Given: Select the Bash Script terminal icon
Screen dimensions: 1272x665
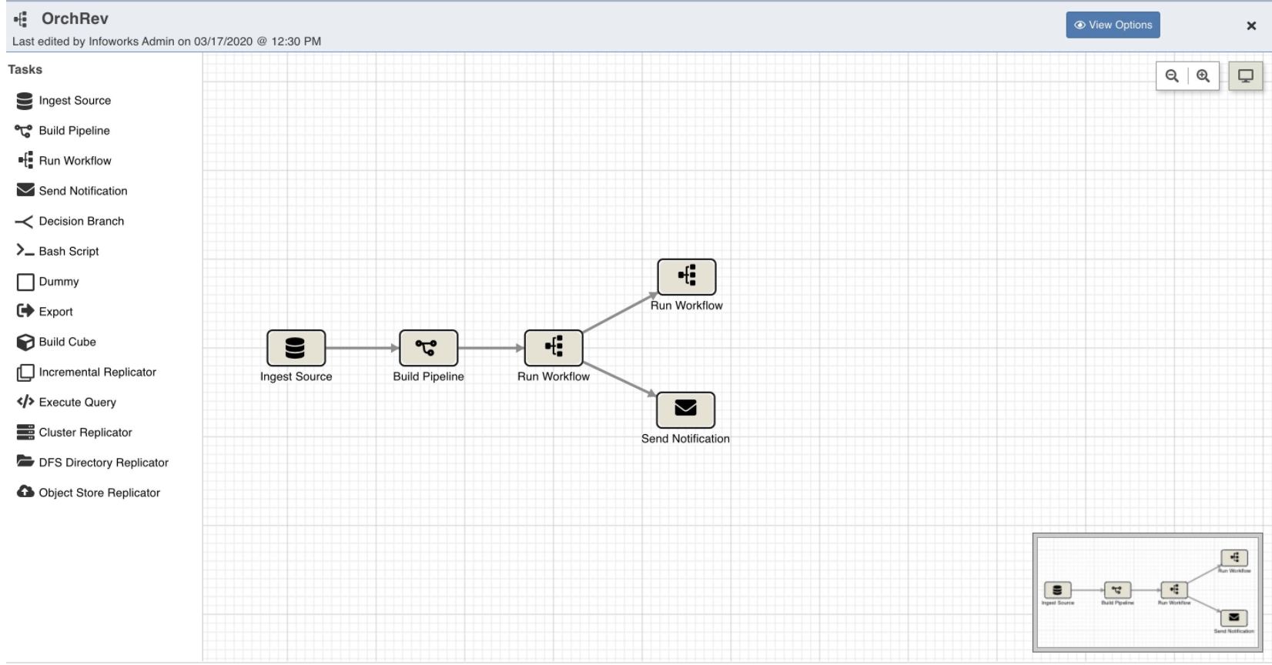Looking at the screenshot, I should pyautogui.click(x=25, y=251).
